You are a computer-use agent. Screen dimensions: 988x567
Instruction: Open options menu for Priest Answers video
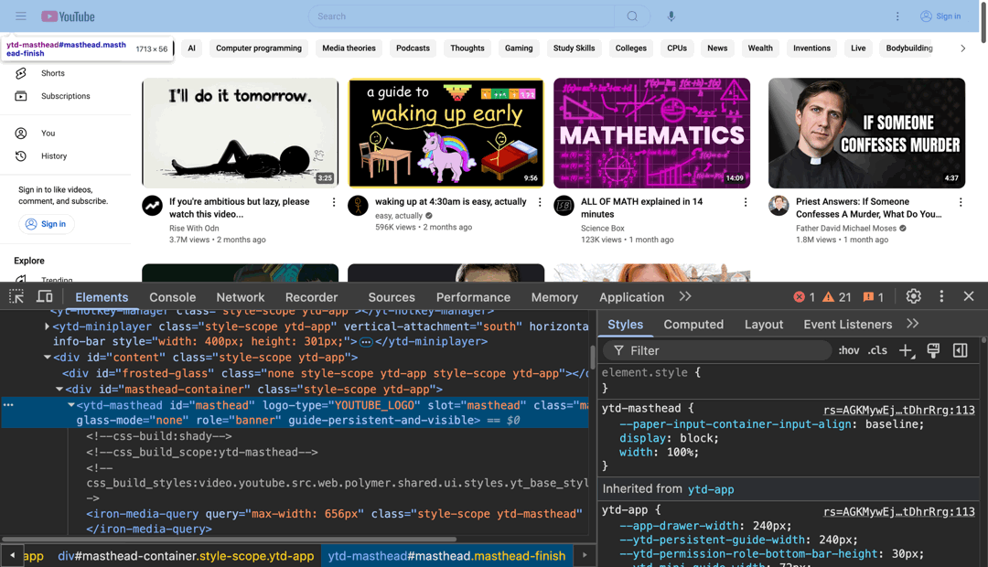pyautogui.click(x=961, y=202)
